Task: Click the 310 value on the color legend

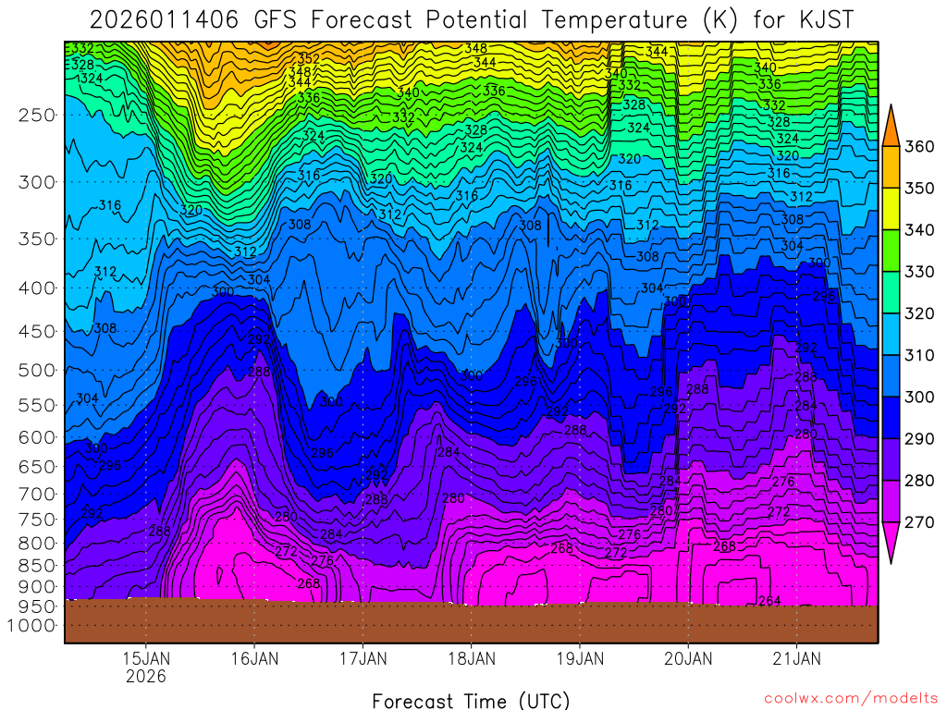Action: click(919, 355)
